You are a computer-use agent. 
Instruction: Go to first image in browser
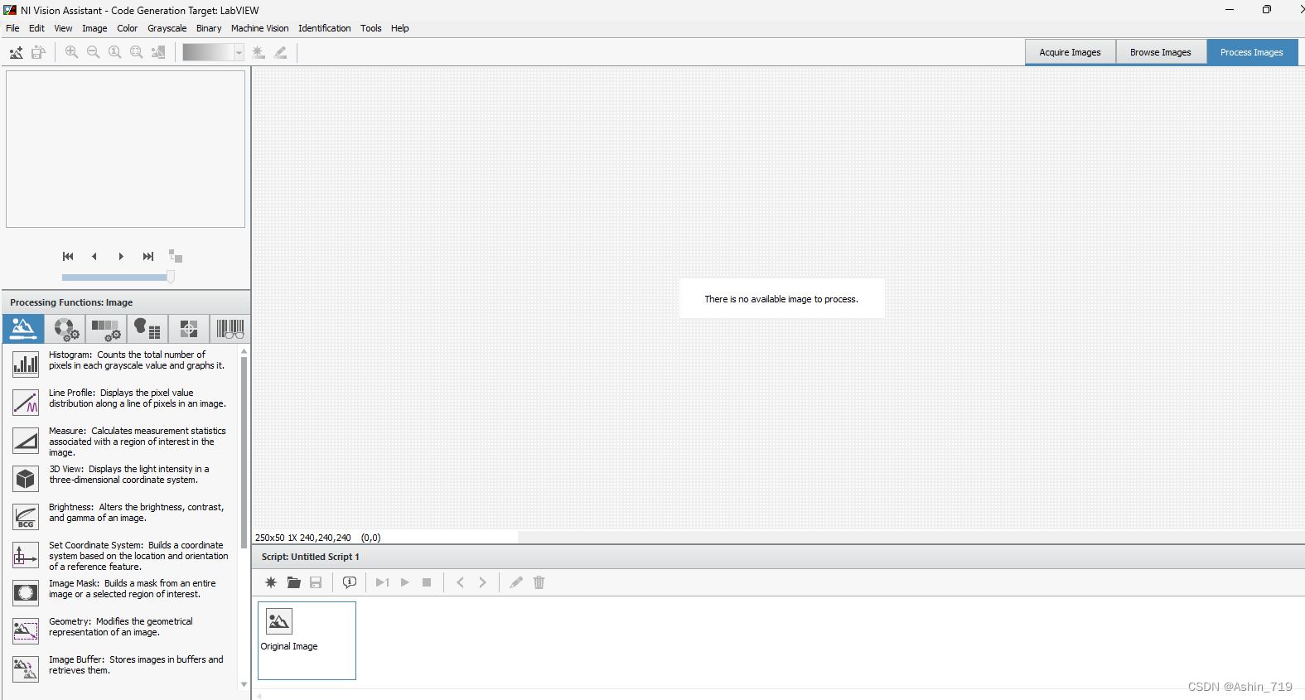pos(68,256)
